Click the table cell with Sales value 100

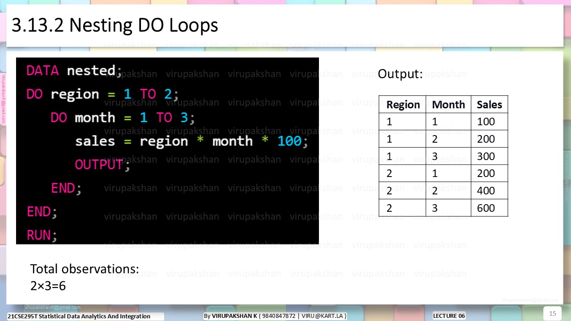489,122
